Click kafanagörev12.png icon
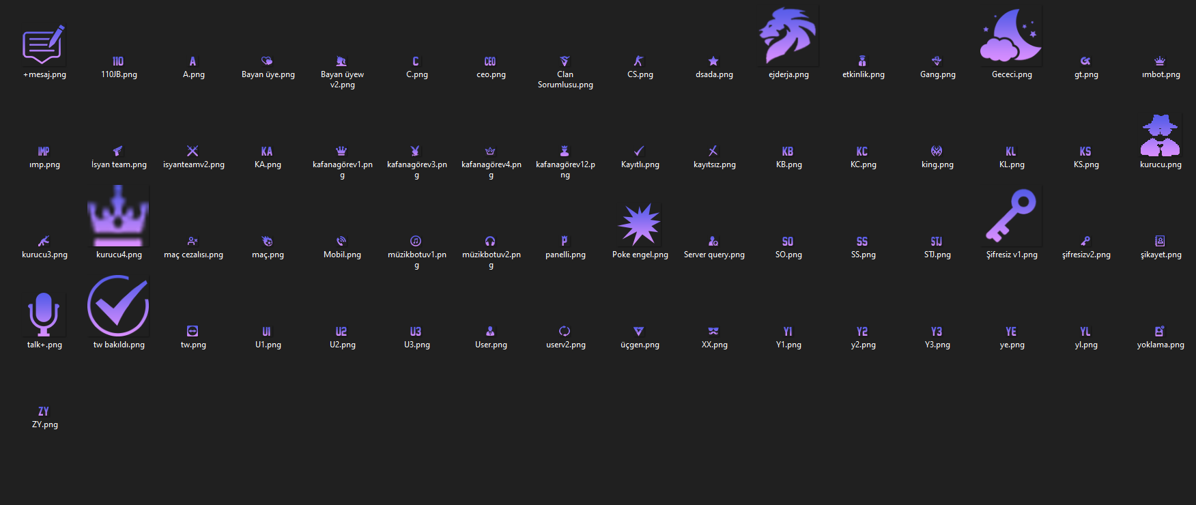The image size is (1196, 505). tap(565, 151)
